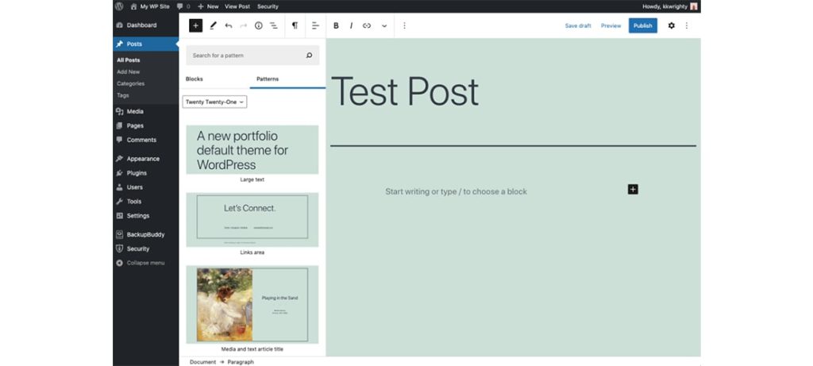
Task: Insert the Links area pattern
Action: (252, 220)
